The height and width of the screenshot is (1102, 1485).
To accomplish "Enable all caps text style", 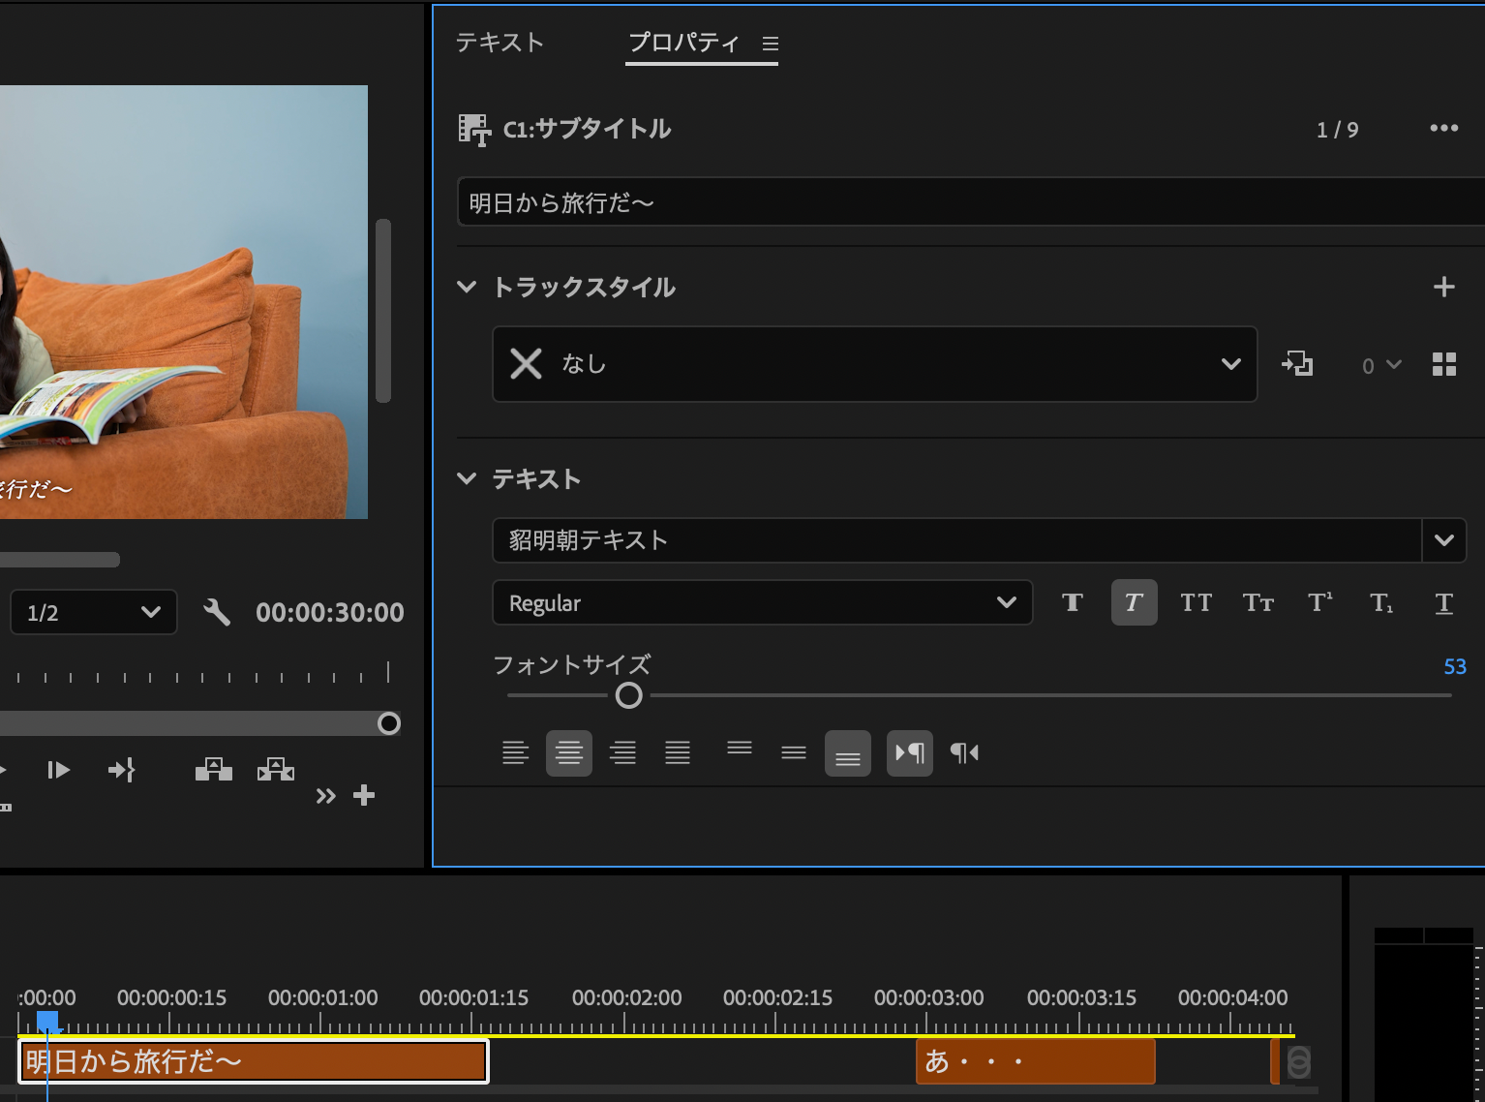I will (x=1196, y=603).
